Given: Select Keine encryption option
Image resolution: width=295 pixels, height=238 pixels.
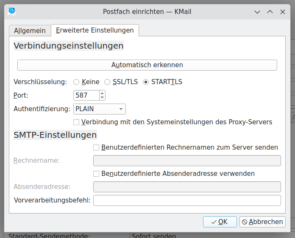Looking at the screenshot, I should click(76, 82).
